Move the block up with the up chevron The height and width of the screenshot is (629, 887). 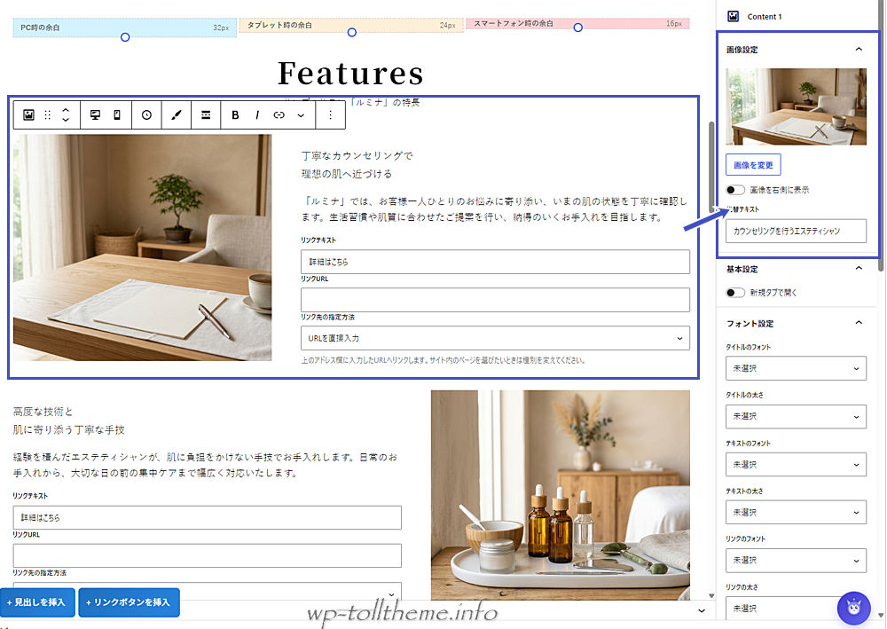point(66,110)
